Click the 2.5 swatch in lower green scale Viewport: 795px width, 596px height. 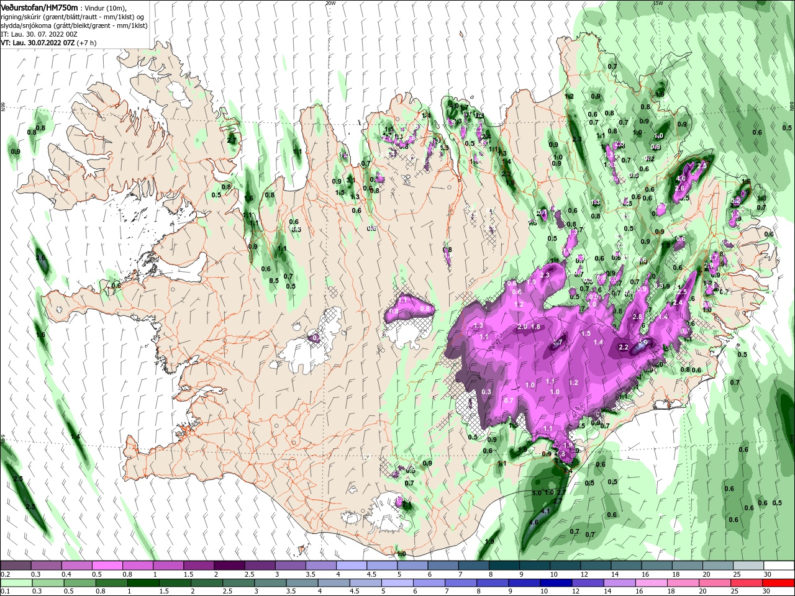(x=238, y=583)
